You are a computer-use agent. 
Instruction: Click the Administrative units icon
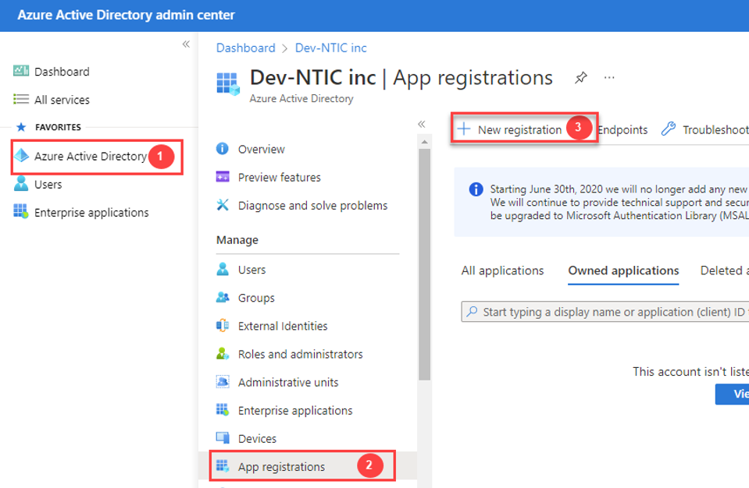tap(223, 382)
